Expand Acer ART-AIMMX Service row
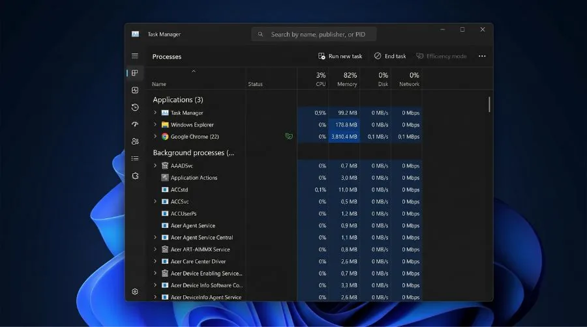The height and width of the screenshot is (327, 587). pyautogui.click(x=155, y=249)
